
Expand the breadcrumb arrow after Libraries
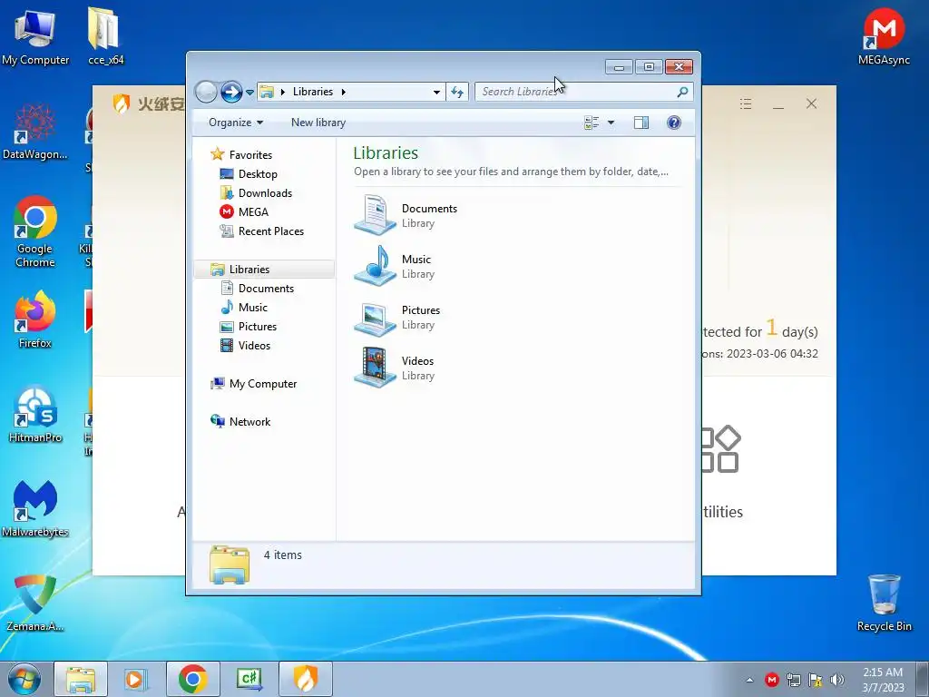[343, 92]
